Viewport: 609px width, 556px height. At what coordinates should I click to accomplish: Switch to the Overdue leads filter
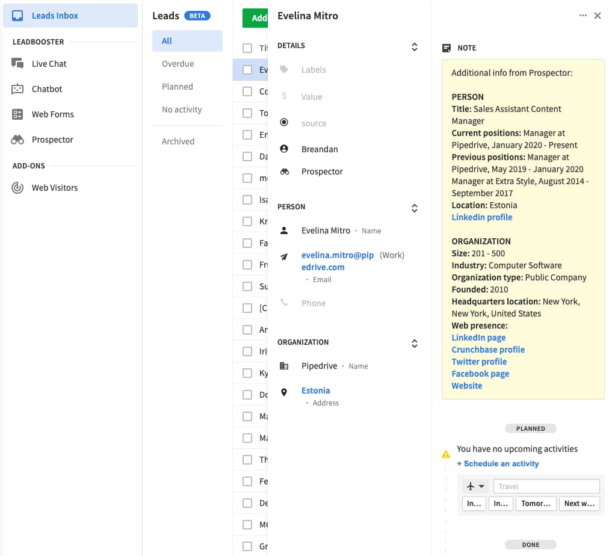pos(179,63)
